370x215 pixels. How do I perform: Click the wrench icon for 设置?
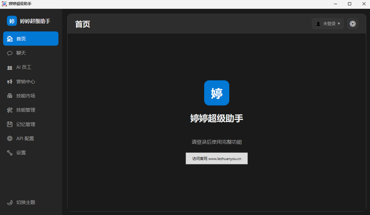click(x=10, y=153)
